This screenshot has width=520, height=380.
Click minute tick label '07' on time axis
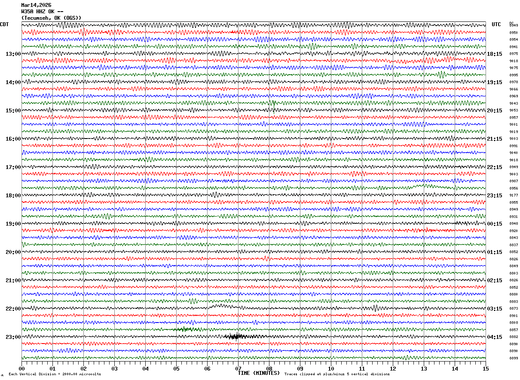coord(238,368)
